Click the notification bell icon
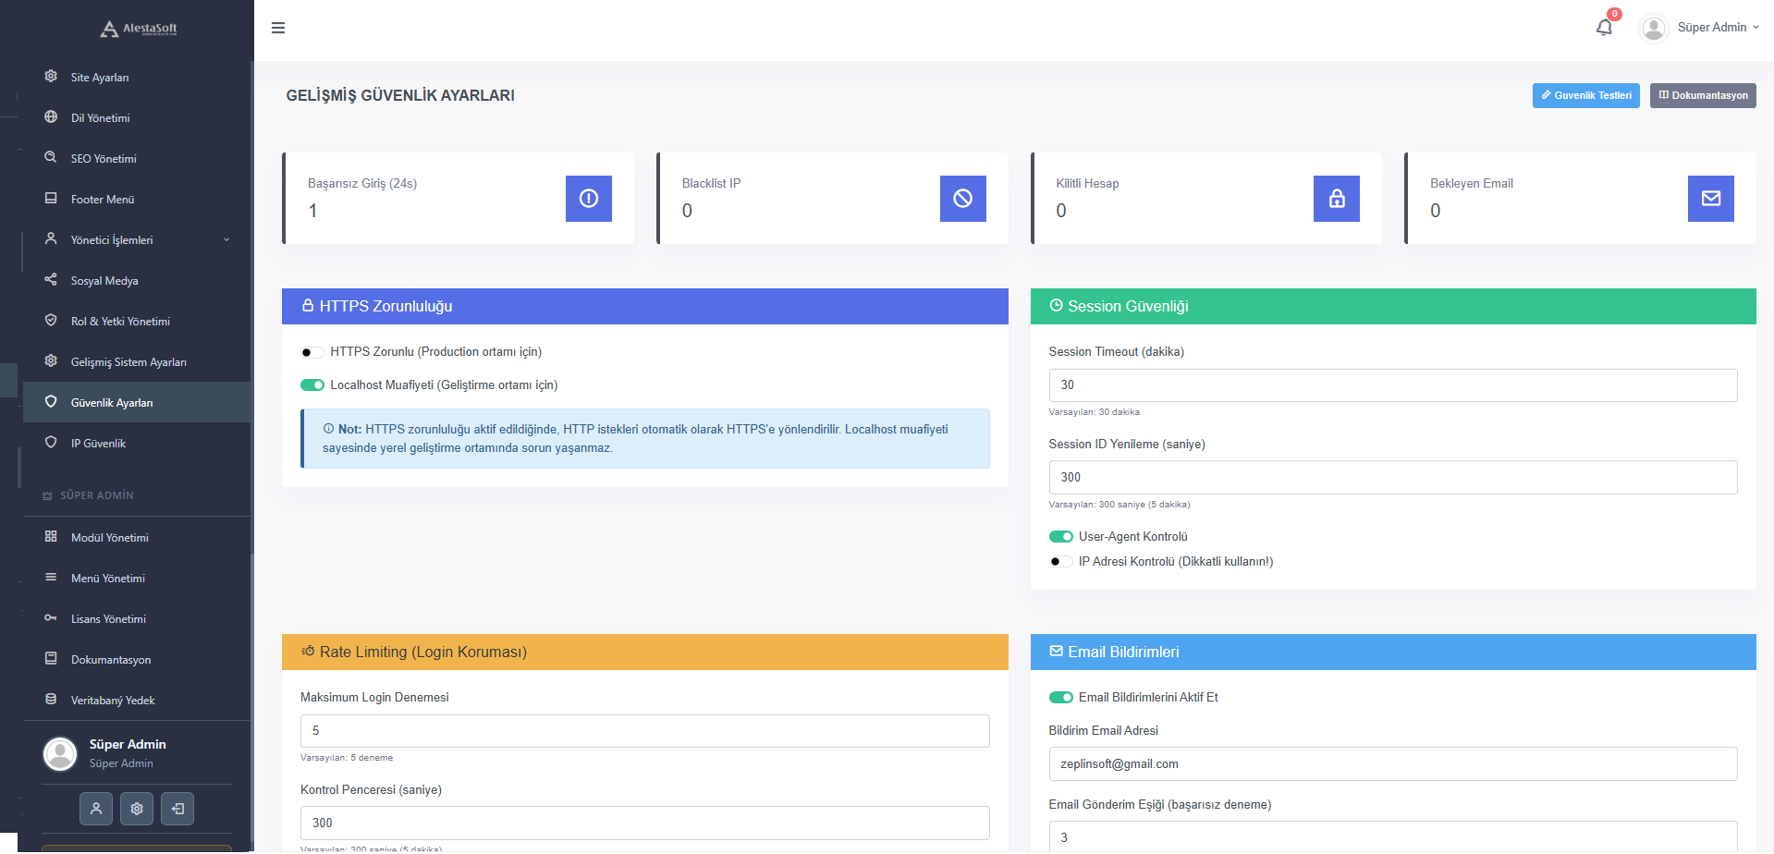The height and width of the screenshot is (854, 1774). (1604, 28)
